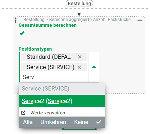The height and width of the screenshot is (134, 150).
Task: Click the three-dot drag handle icon
Action: pos(16,20)
